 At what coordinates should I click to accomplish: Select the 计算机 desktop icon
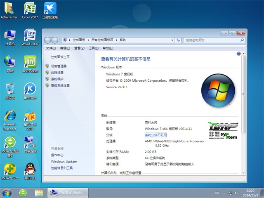tap(10, 38)
